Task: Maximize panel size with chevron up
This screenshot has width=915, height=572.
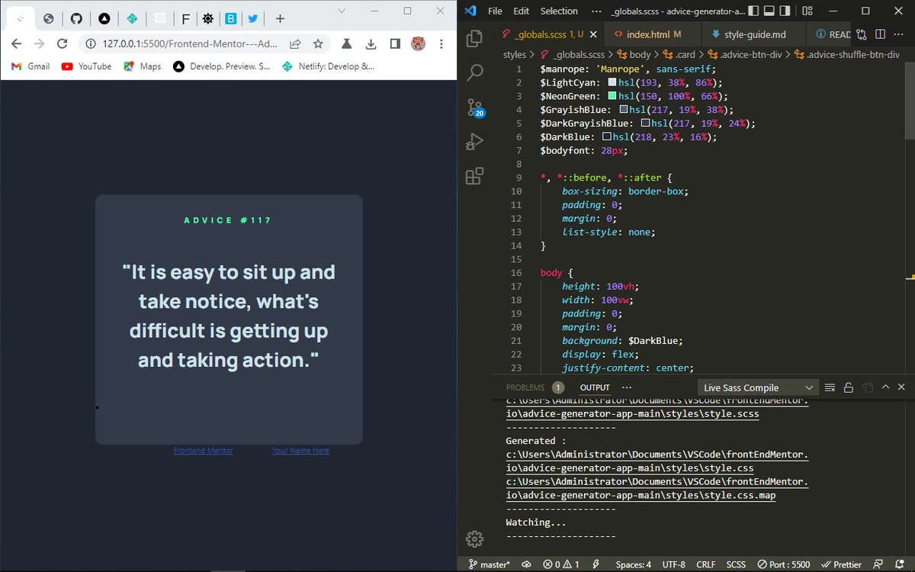Action: [885, 387]
